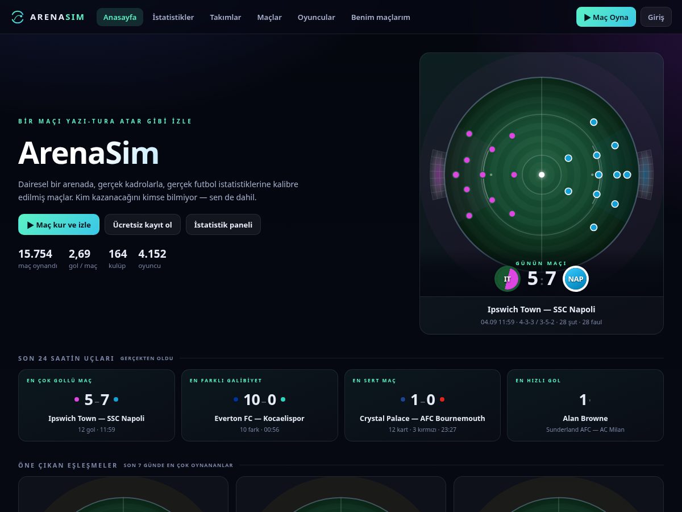Click the magenta team dot beside the 5–7 score
Image resolution: width=682 pixels, height=512 pixels.
[77, 399]
